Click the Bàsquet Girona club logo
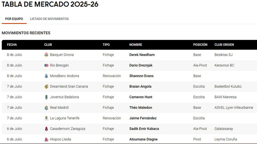 pos(46,55)
